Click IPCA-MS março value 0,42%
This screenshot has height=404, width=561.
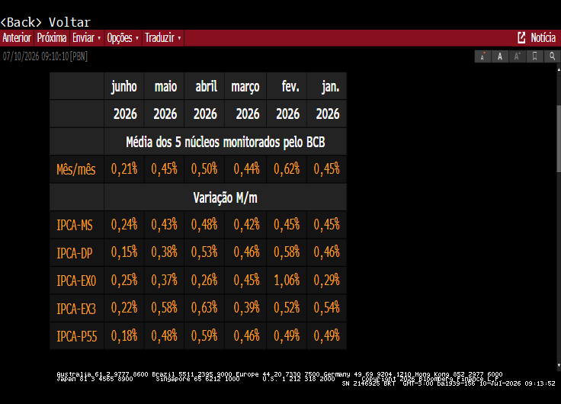coord(246,224)
